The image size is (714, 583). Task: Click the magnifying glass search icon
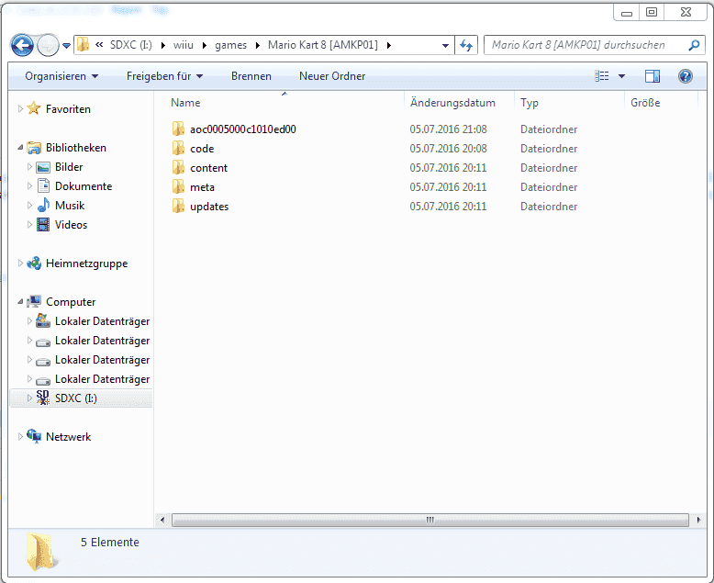pyautogui.click(x=695, y=45)
